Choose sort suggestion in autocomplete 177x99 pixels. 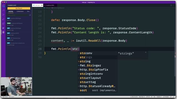pos(98,90)
